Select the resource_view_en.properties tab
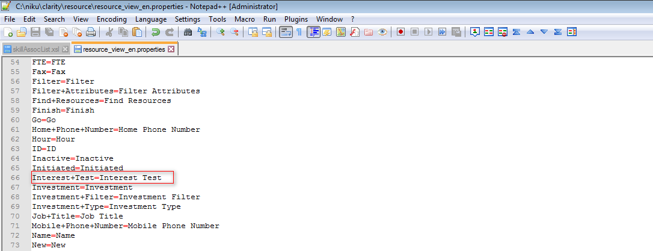Viewport: 653px width, 251px height. coord(124,49)
